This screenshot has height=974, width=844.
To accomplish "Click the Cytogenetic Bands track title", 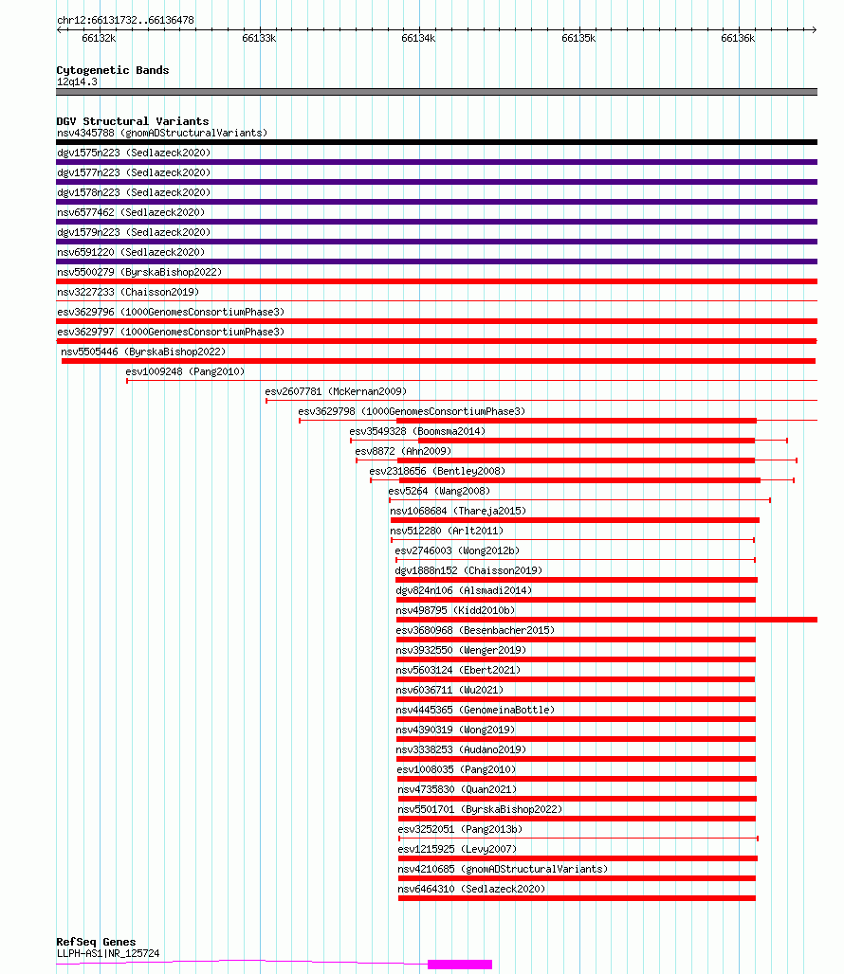I will point(113,70).
